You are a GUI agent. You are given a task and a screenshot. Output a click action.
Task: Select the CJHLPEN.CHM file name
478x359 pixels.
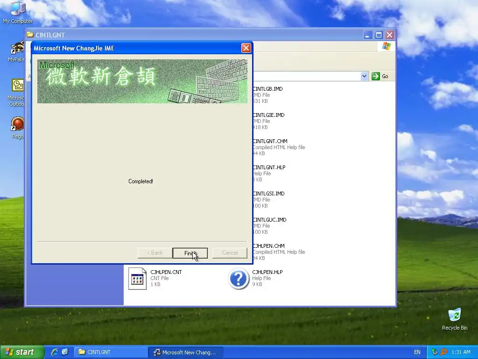coord(268,246)
